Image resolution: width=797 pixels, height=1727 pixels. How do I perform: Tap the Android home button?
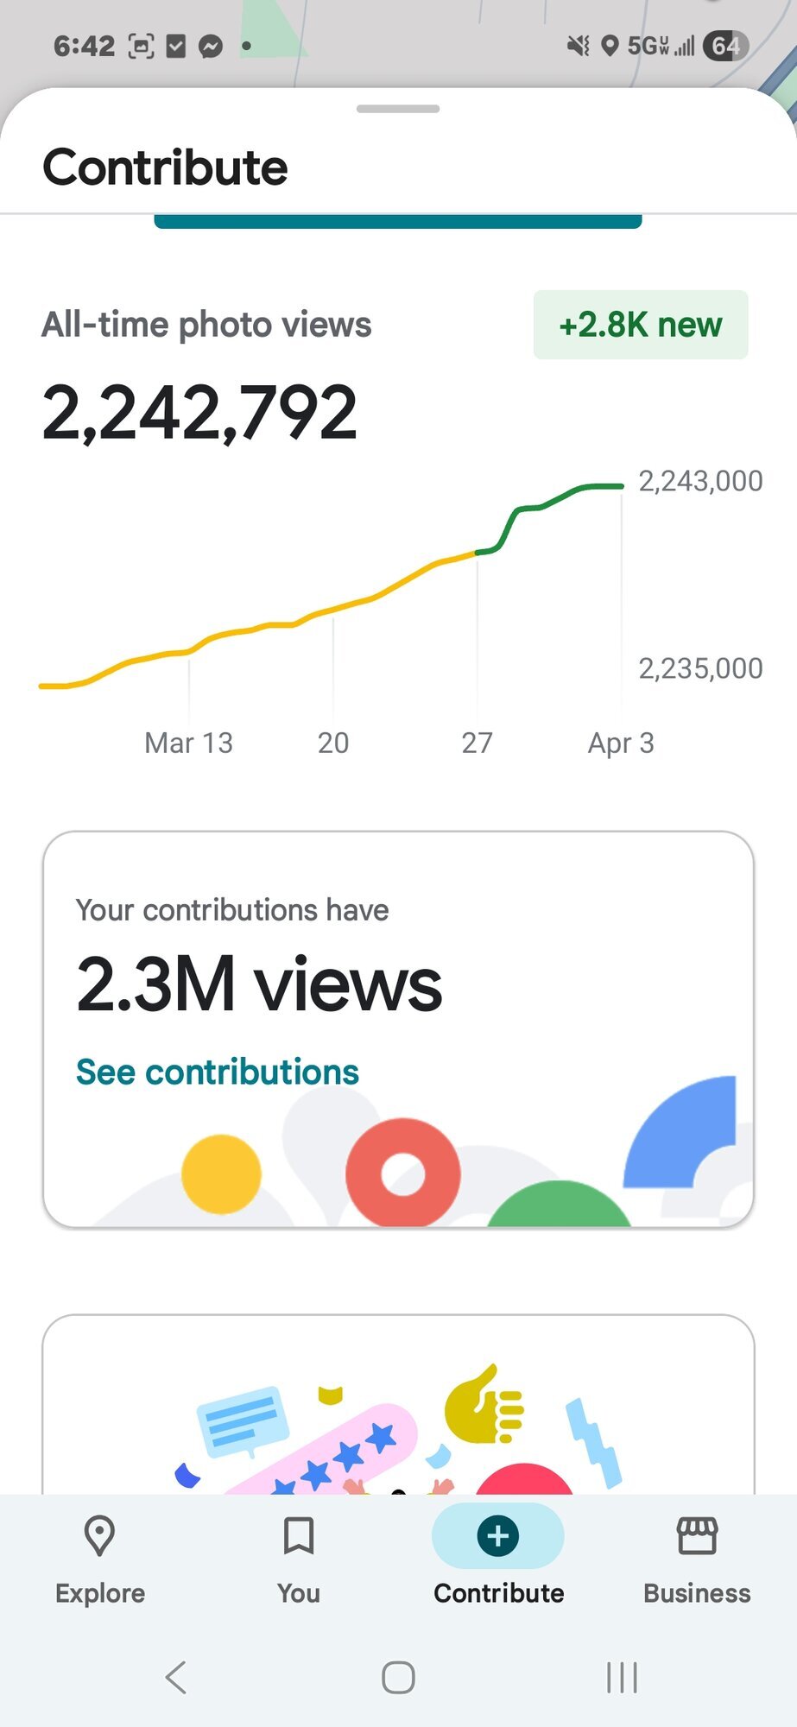coord(398,1678)
